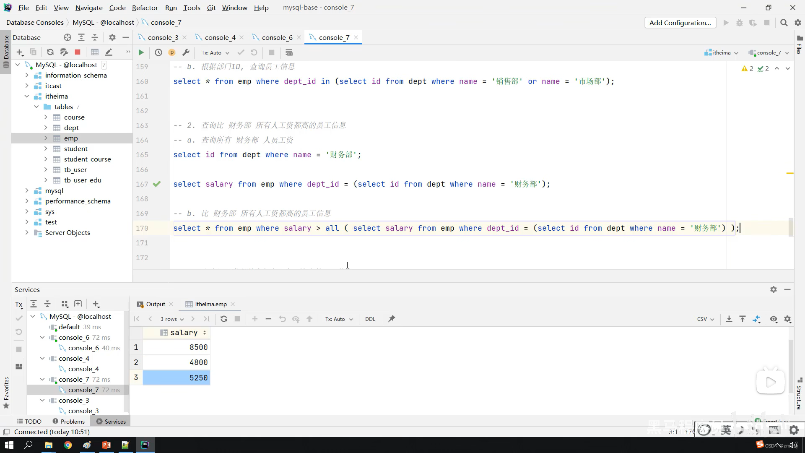Open console settings wrench icon

pos(186,52)
